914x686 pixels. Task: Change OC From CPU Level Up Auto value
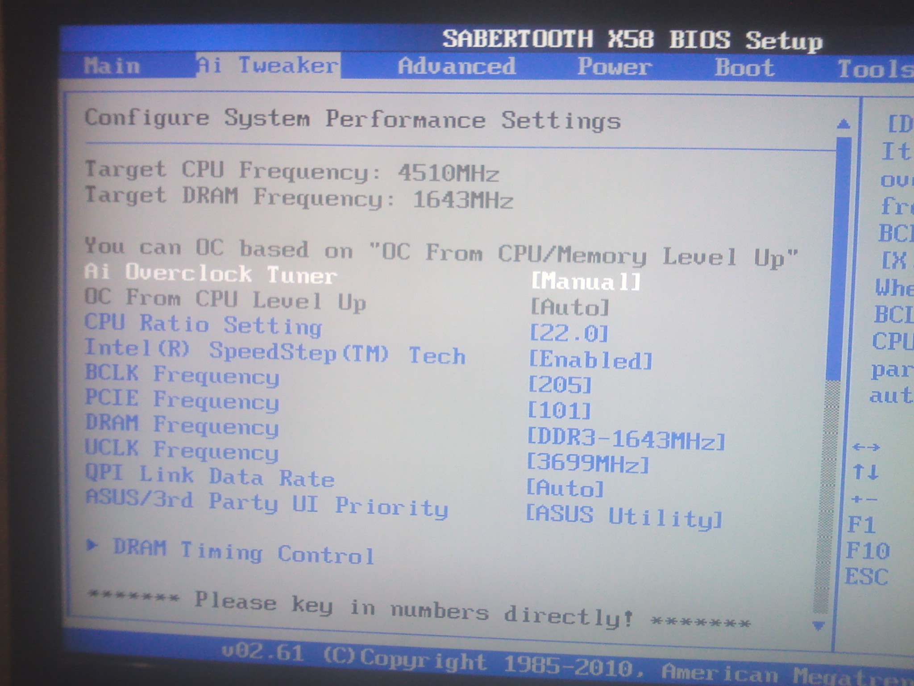coord(569,307)
